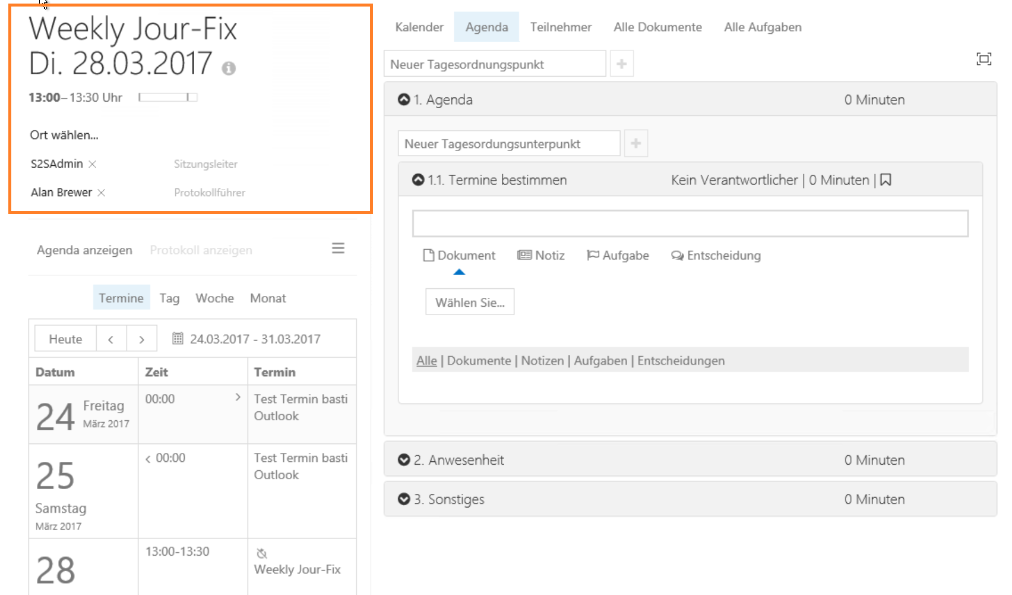
Task: Click the Sitzungsleiter role label
Action: pyautogui.click(x=205, y=164)
